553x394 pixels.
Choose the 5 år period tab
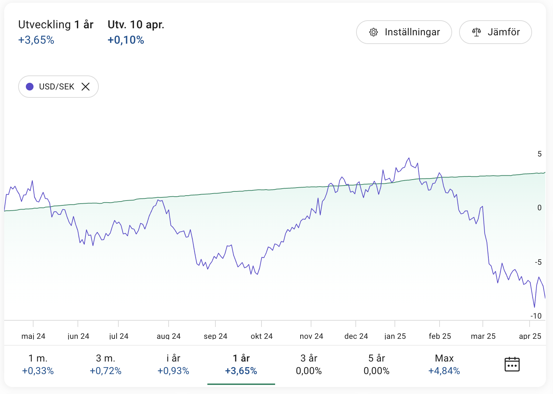(x=376, y=364)
